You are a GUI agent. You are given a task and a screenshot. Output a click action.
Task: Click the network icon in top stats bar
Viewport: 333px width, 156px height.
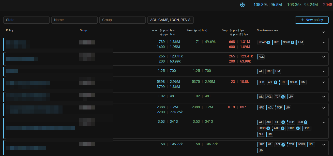(242, 5)
